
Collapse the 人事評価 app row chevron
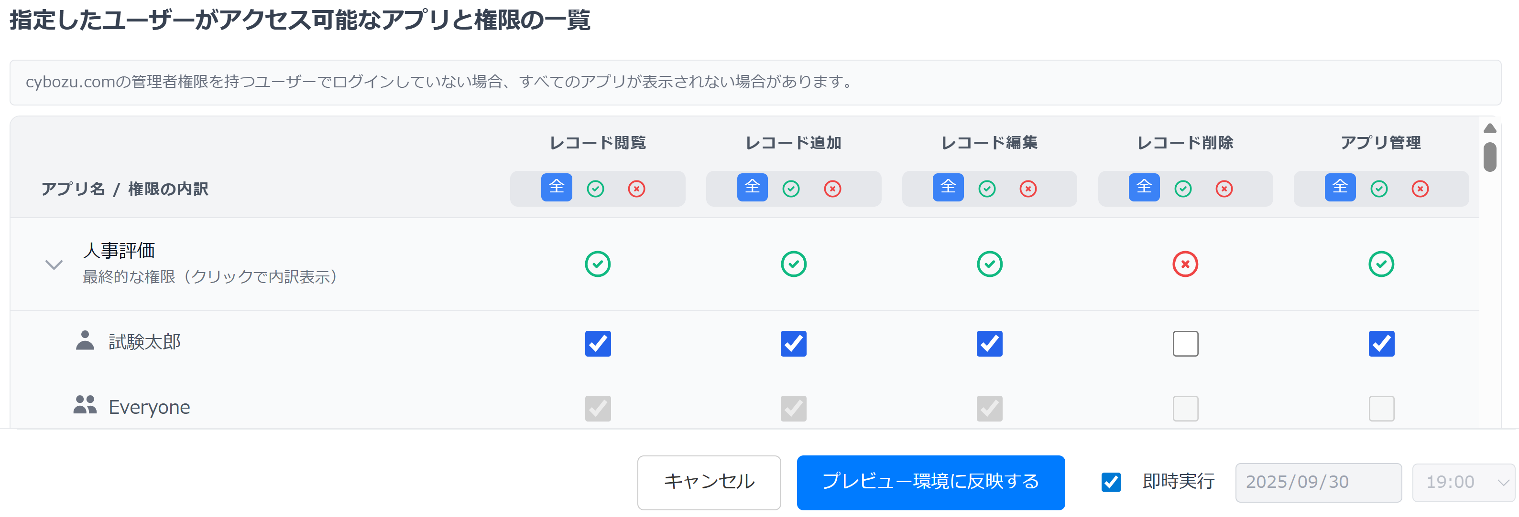tap(54, 265)
